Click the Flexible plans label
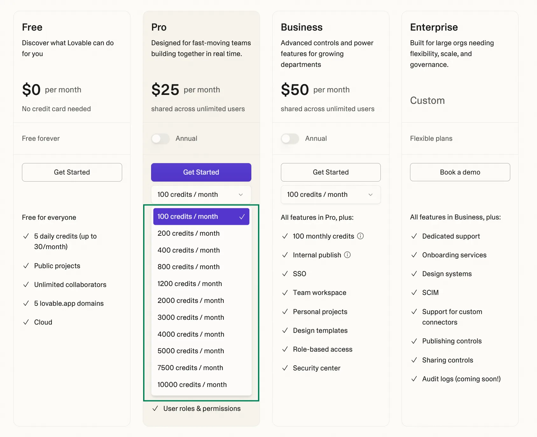Image resolution: width=537 pixels, height=437 pixels. pos(431,139)
